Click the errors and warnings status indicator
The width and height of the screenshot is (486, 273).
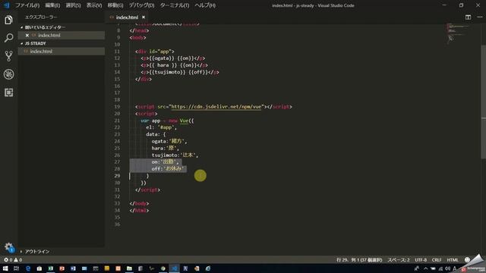pos(13,260)
